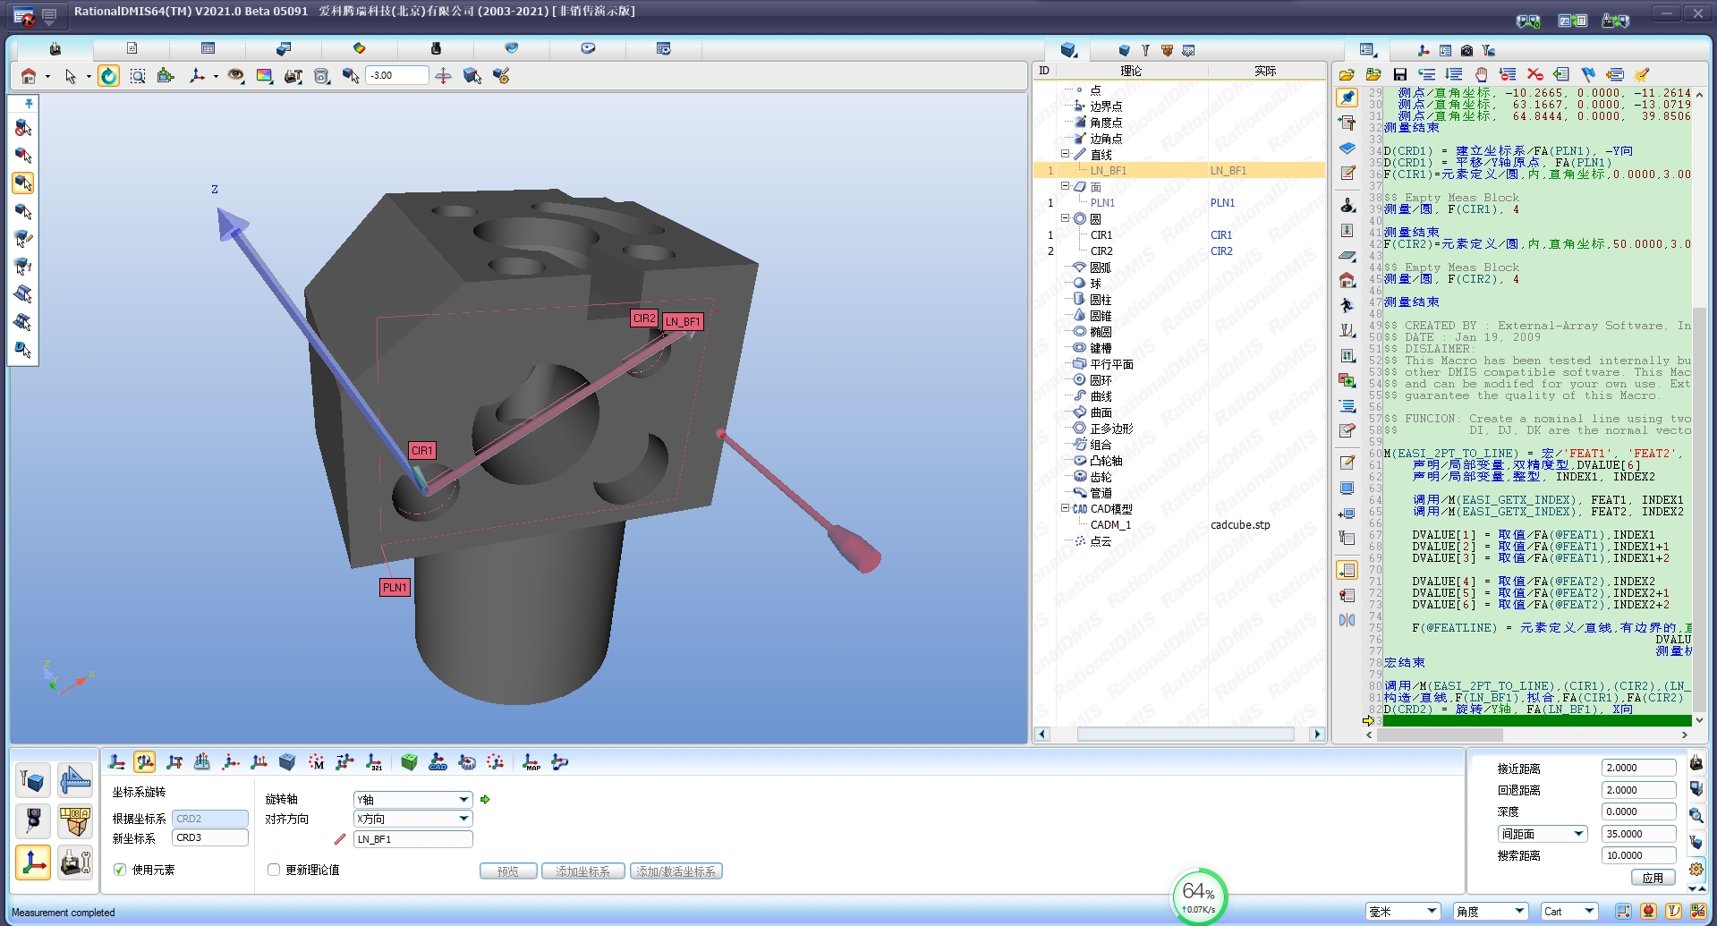Click the 添加/激活坐标系 button
This screenshot has height=926, width=1717.
point(676,871)
